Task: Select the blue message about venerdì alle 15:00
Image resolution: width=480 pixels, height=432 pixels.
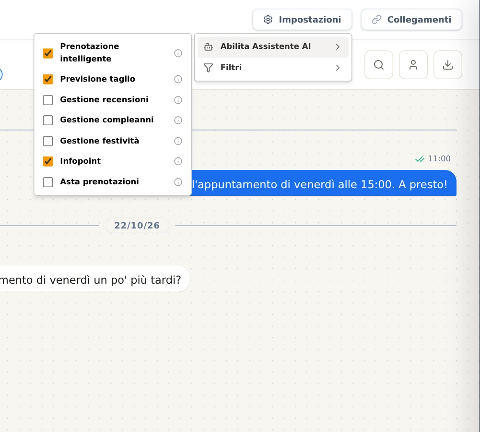Action: (x=324, y=183)
